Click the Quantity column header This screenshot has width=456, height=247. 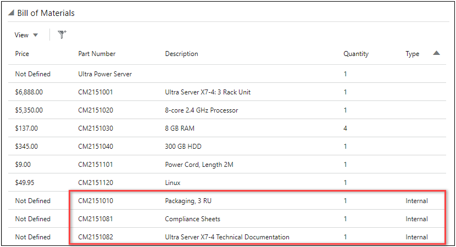356,54
